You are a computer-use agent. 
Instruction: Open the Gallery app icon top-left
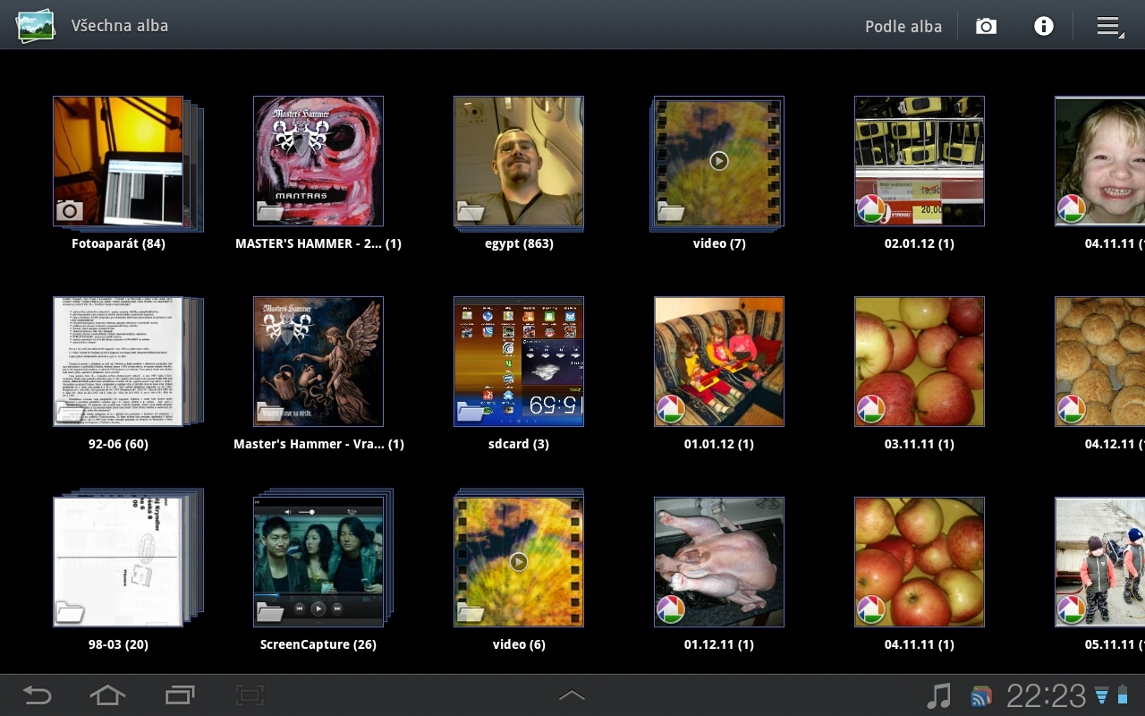point(34,25)
